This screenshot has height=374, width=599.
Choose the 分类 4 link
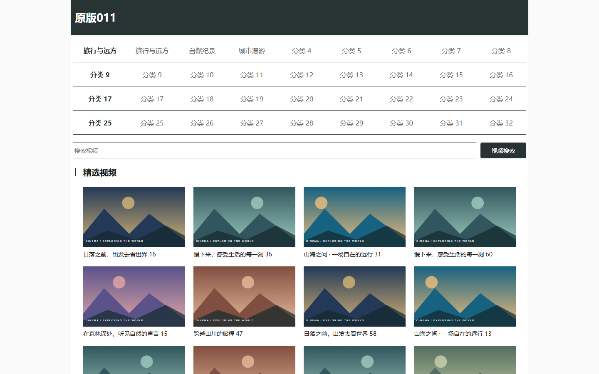click(x=302, y=51)
